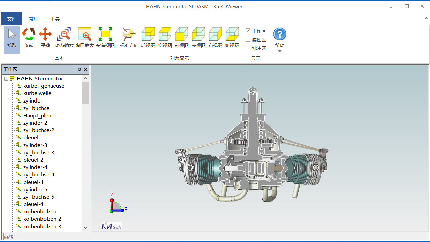Choose the 平移 pan tool
Screen dimensions: 430x242
coord(46,39)
